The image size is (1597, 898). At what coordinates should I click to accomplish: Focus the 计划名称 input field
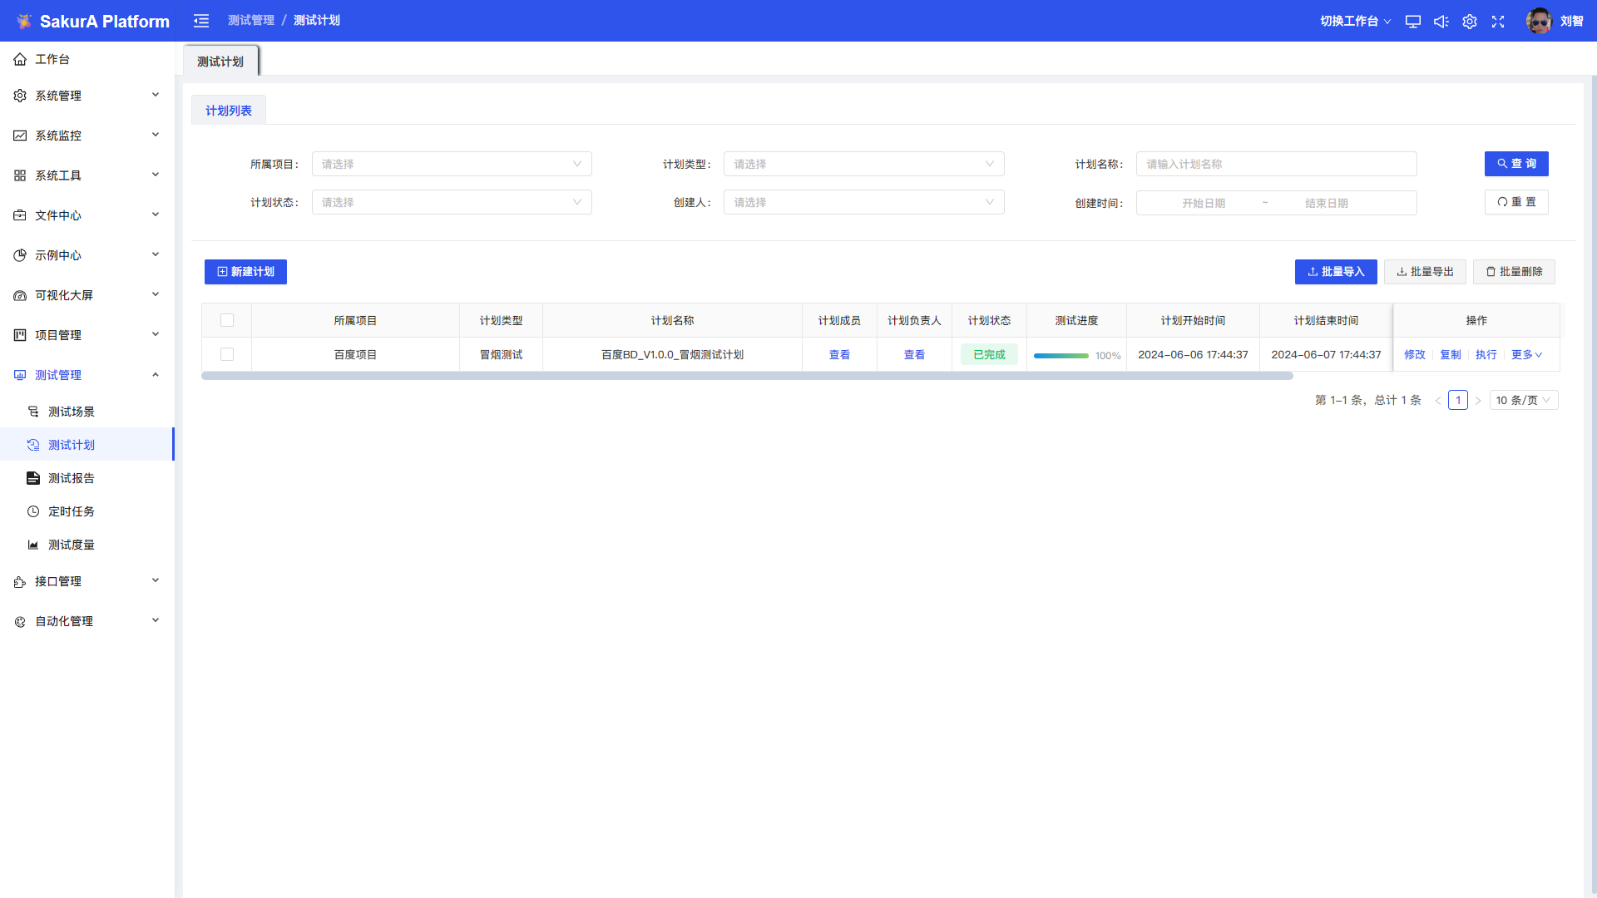pyautogui.click(x=1276, y=164)
